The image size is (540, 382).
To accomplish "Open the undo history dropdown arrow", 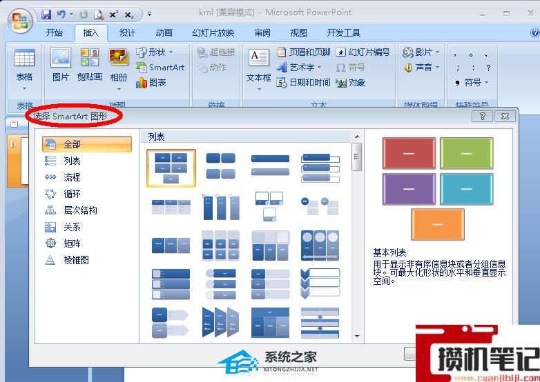I will coord(71,14).
